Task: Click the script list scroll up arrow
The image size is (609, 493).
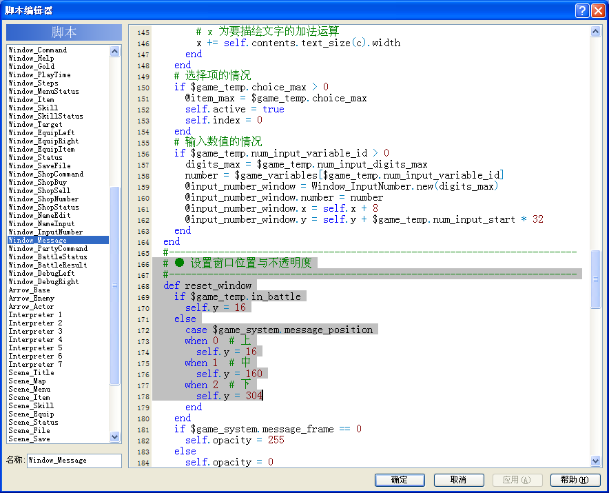Action: [x=114, y=51]
